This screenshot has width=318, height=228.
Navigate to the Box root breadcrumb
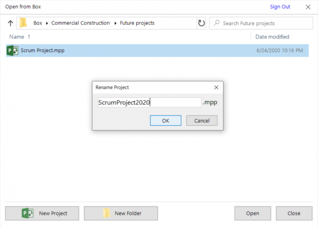[x=38, y=23]
